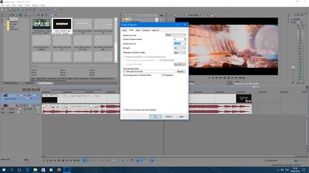Check Start all new projects with these settings
309x173 pixels.
click(x=124, y=110)
